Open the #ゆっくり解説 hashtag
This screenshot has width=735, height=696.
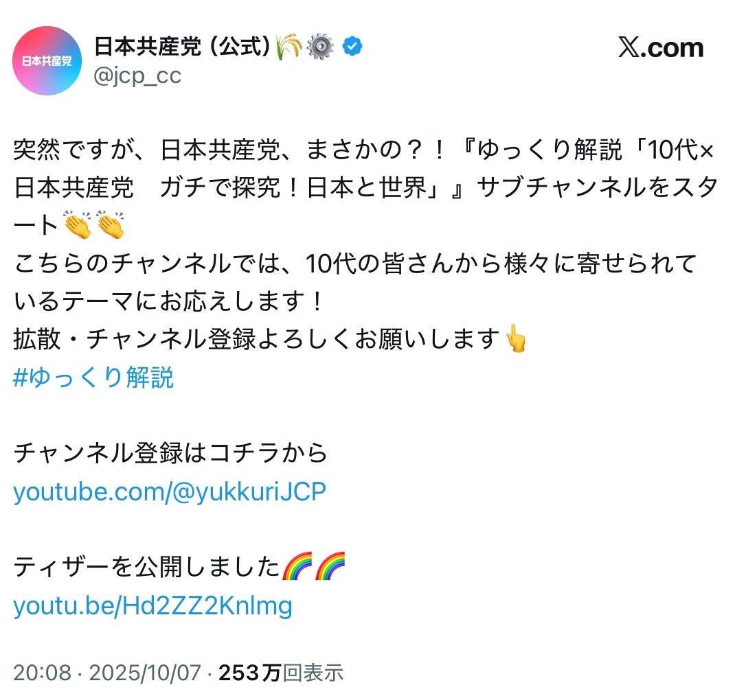click(x=93, y=378)
